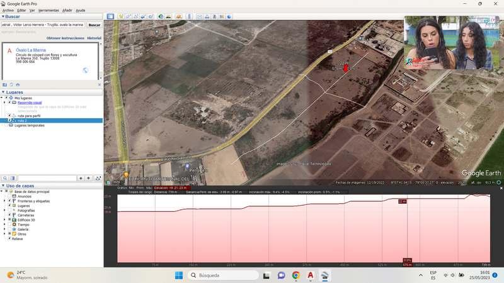This screenshot has width=504, height=283.
Task: Close the search results with the X
Action: click(100, 85)
